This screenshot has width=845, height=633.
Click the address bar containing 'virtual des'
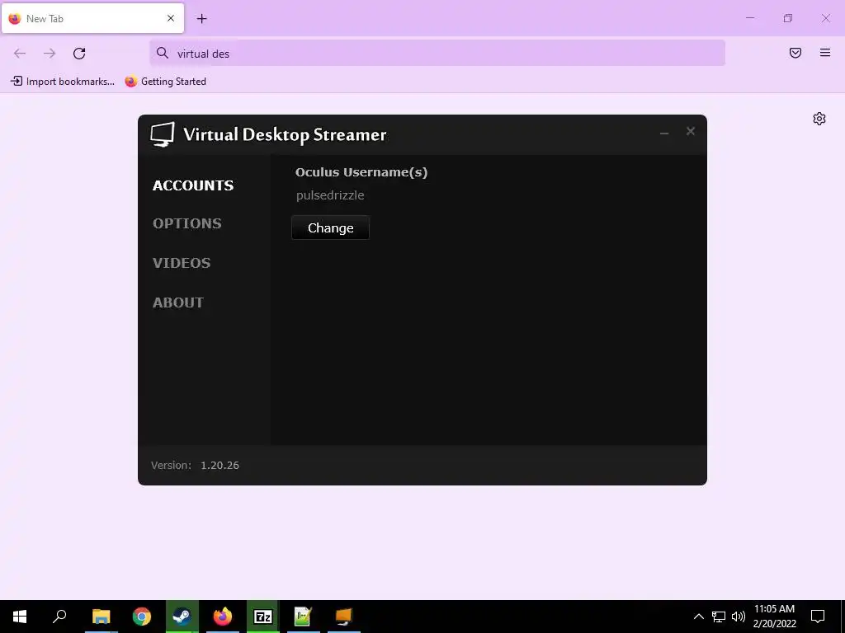click(437, 53)
